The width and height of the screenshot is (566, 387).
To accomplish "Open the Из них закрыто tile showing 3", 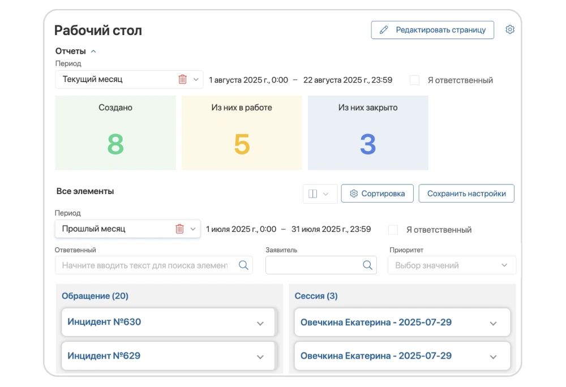I will click(368, 133).
